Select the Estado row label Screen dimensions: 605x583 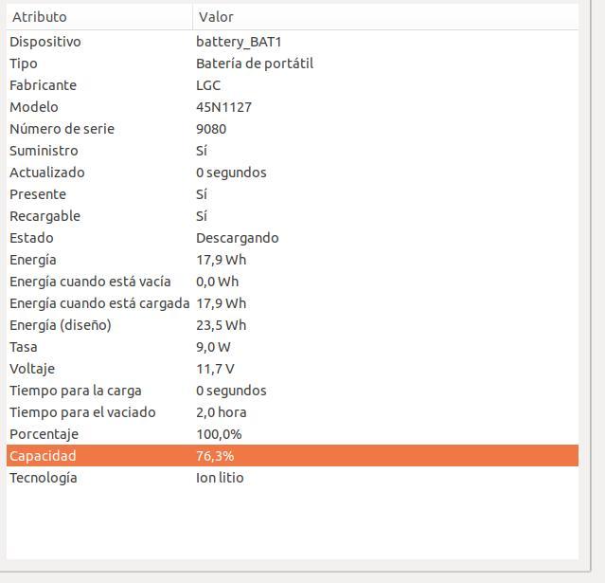[31, 238]
